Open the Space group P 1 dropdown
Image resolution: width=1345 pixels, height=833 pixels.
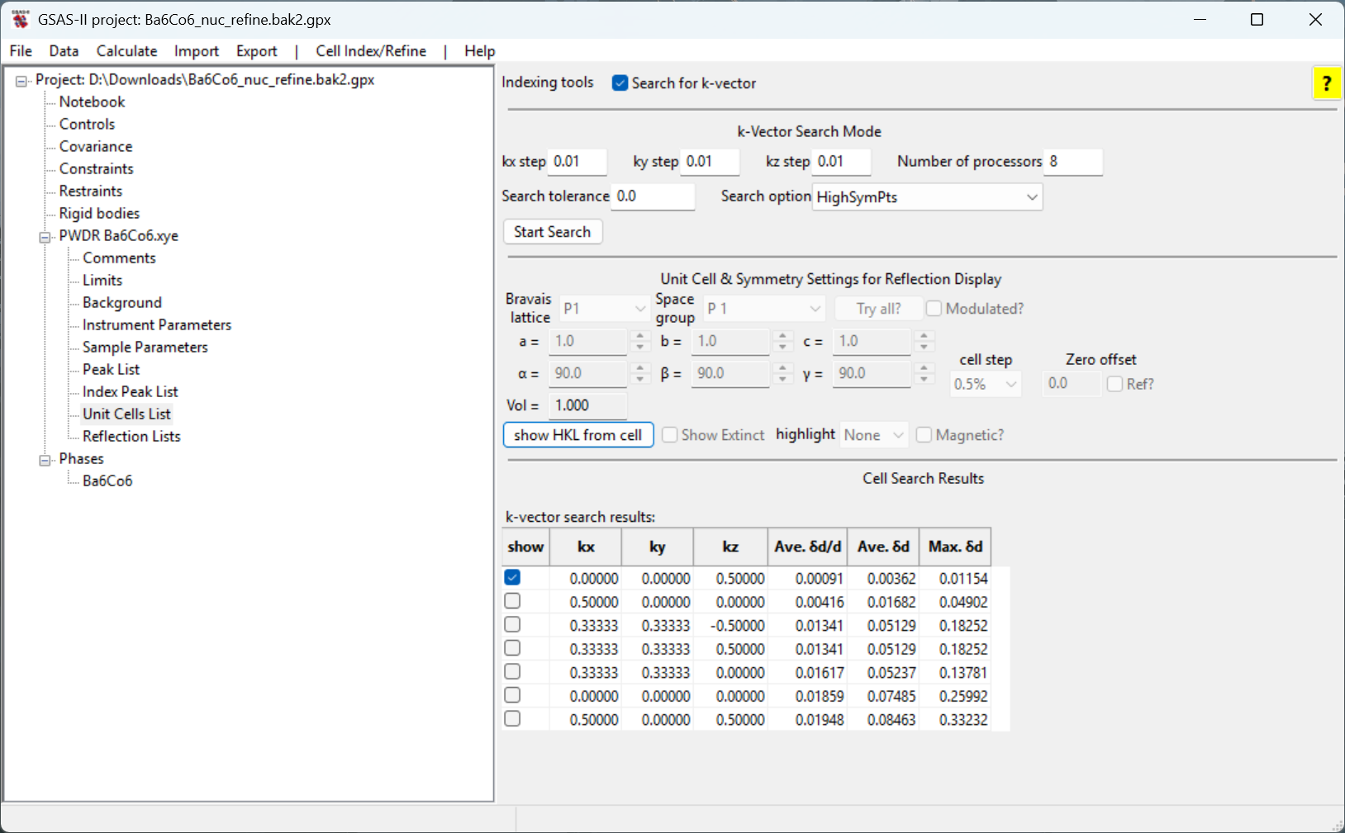tap(764, 309)
